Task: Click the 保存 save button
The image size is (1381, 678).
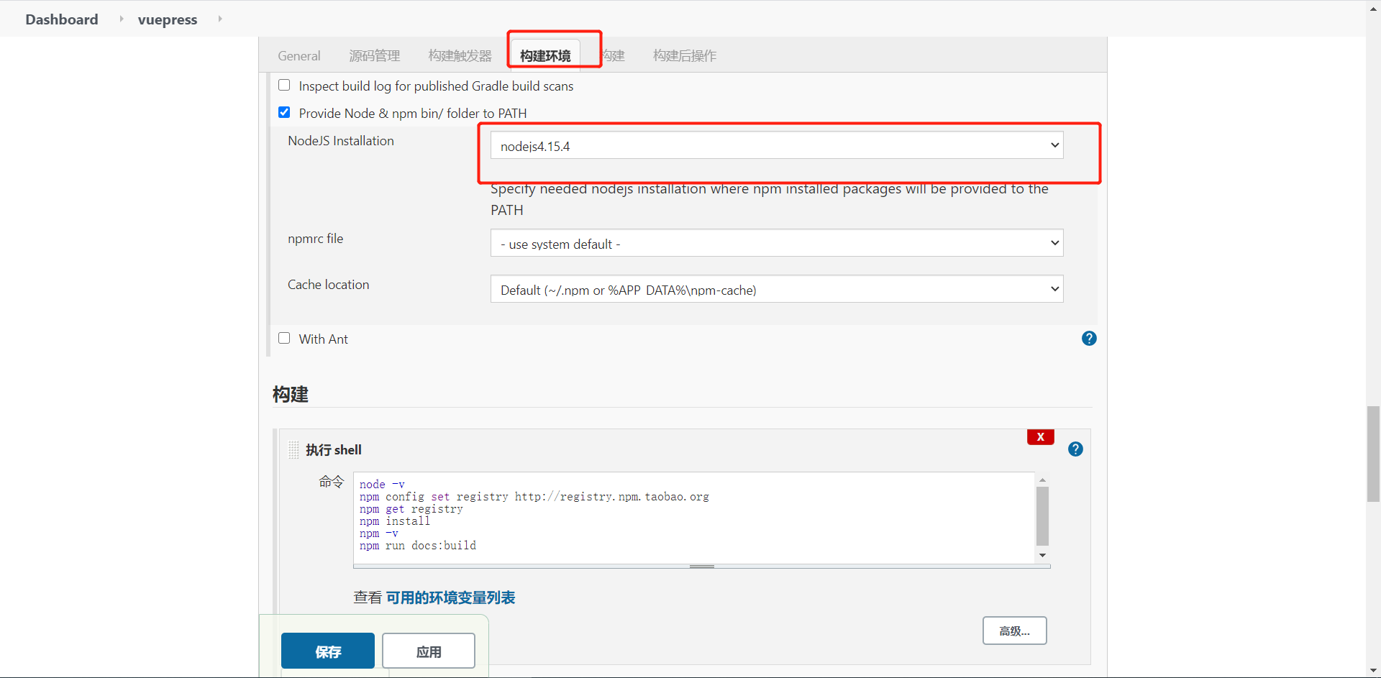Action: click(x=328, y=651)
